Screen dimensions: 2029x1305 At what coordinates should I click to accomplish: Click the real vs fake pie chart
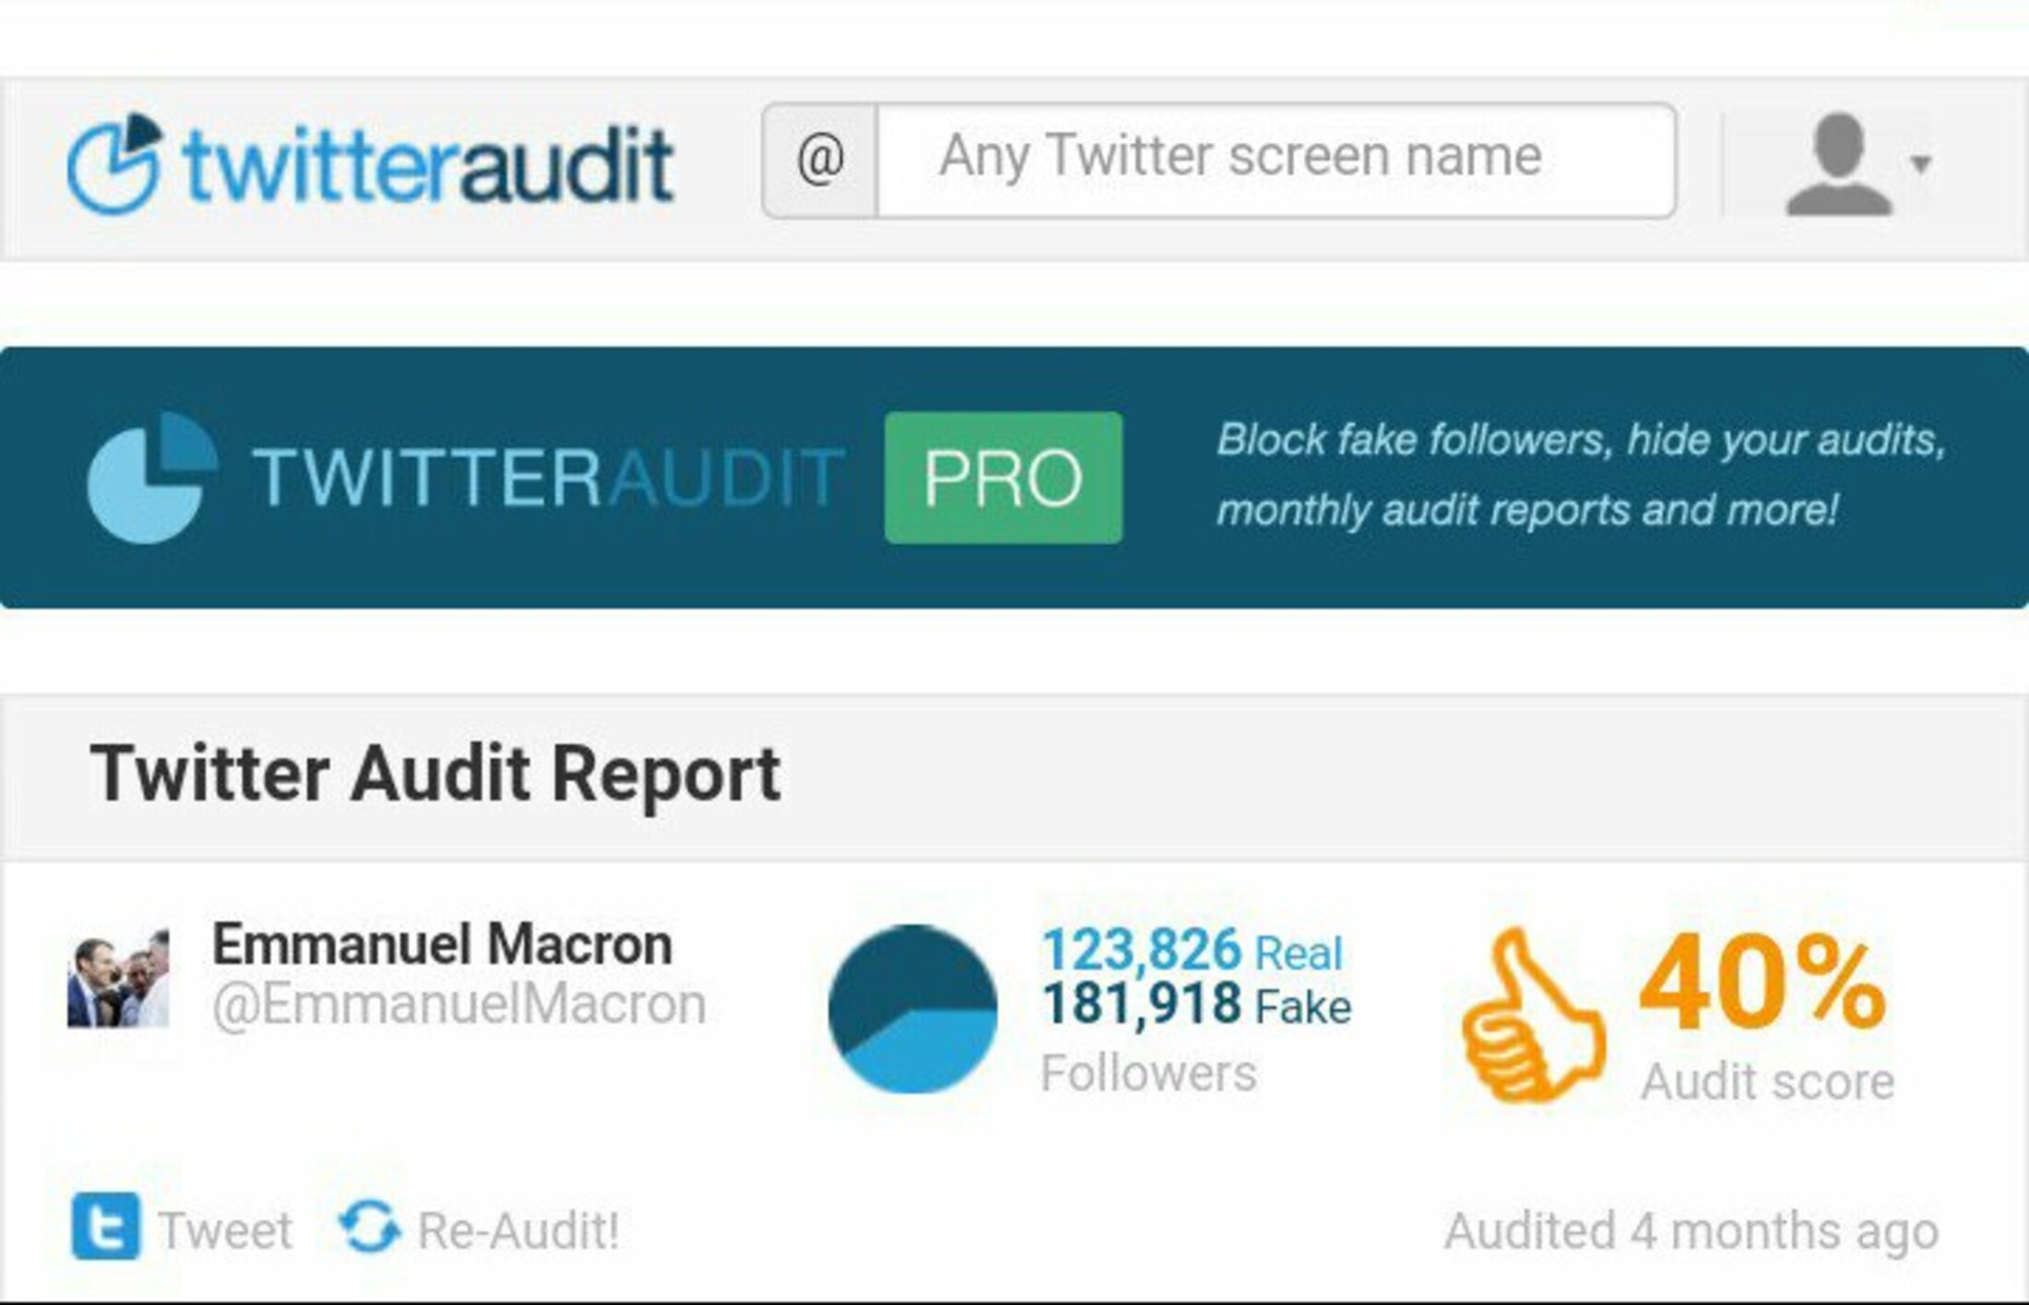coord(913,1009)
